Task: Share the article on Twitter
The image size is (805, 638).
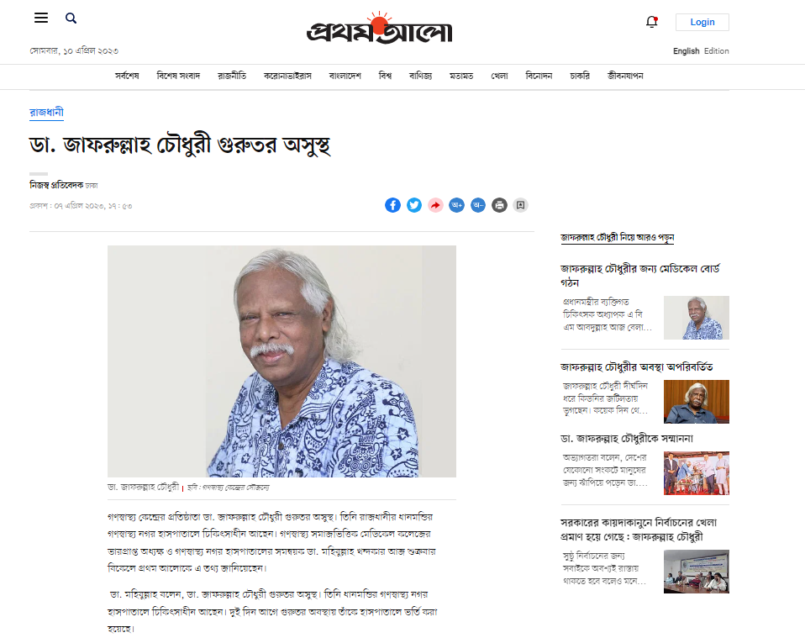Action: (414, 205)
